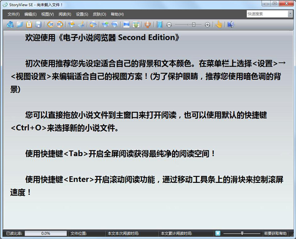Click the blue brightness icon in status bar
The width and height of the screenshot is (296, 239).
coord(218,234)
